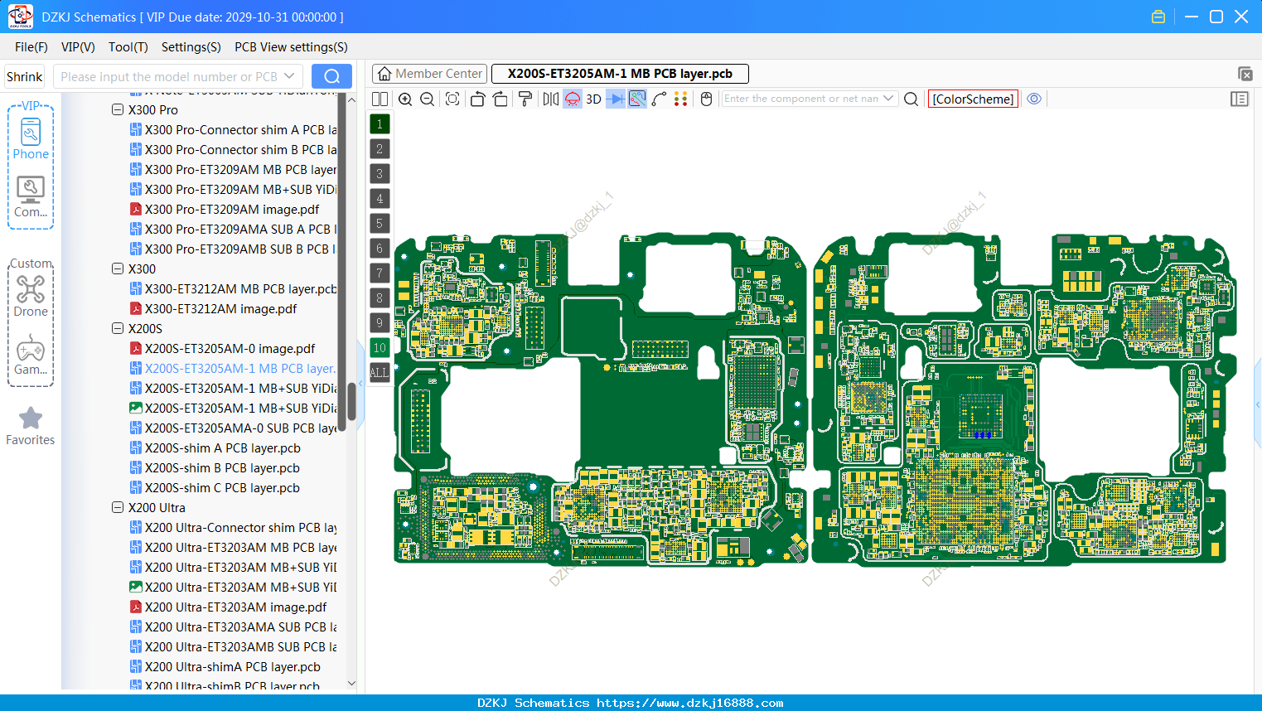Mirror-flip the PCB view

pyautogui.click(x=551, y=99)
